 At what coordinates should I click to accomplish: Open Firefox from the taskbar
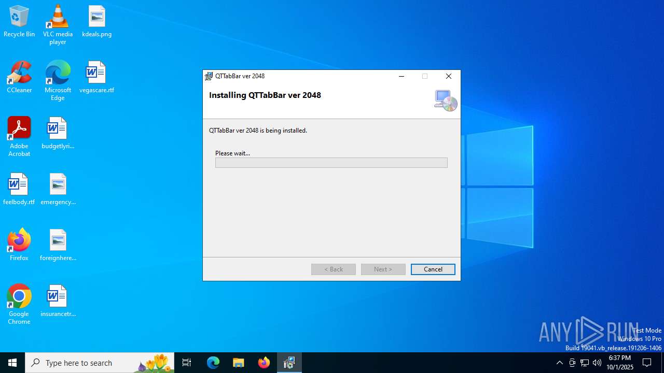264,363
